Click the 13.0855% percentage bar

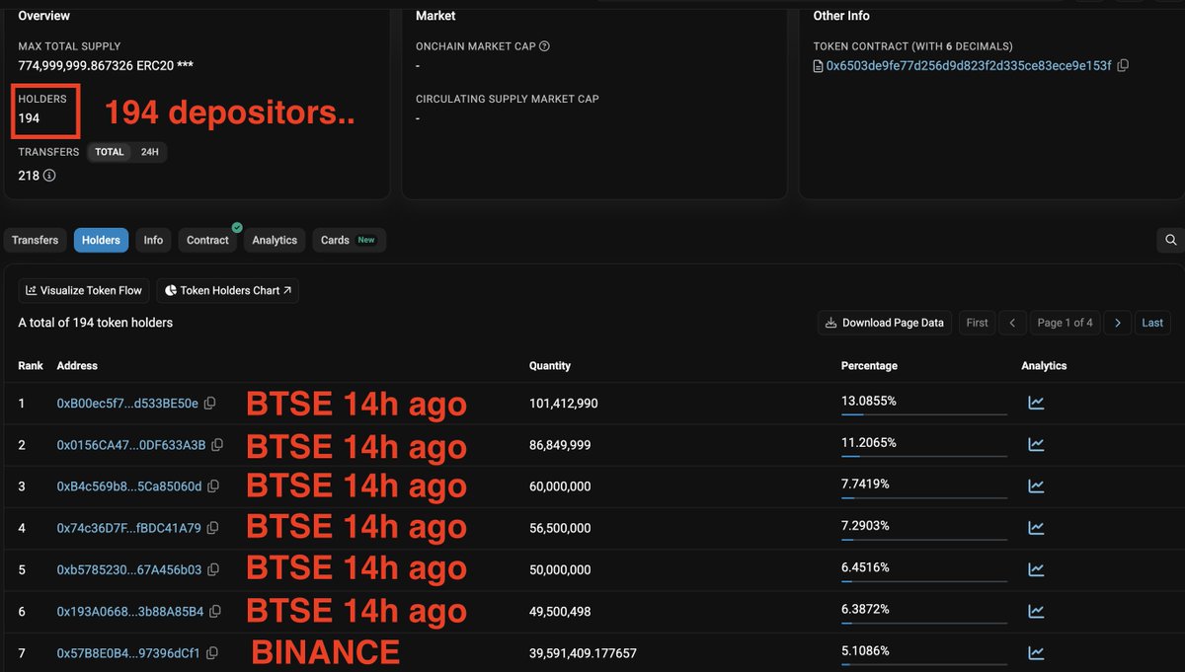(924, 414)
